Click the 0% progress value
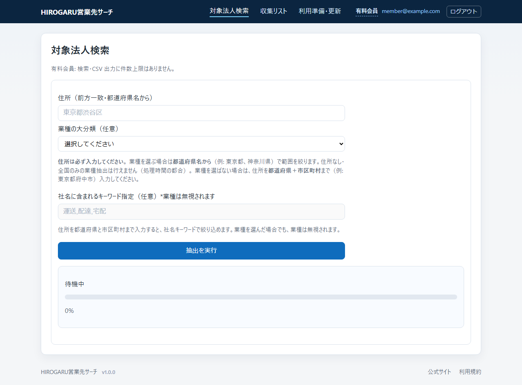Image resolution: width=522 pixels, height=385 pixels. tap(69, 311)
